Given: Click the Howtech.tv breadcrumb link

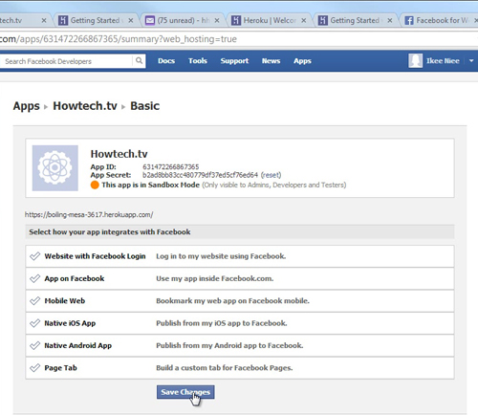Looking at the screenshot, I should click(x=85, y=106).
